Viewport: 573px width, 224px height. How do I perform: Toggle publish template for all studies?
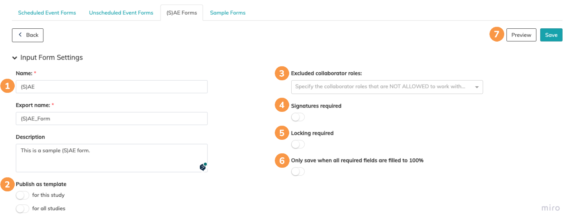(x=22, y=209)
